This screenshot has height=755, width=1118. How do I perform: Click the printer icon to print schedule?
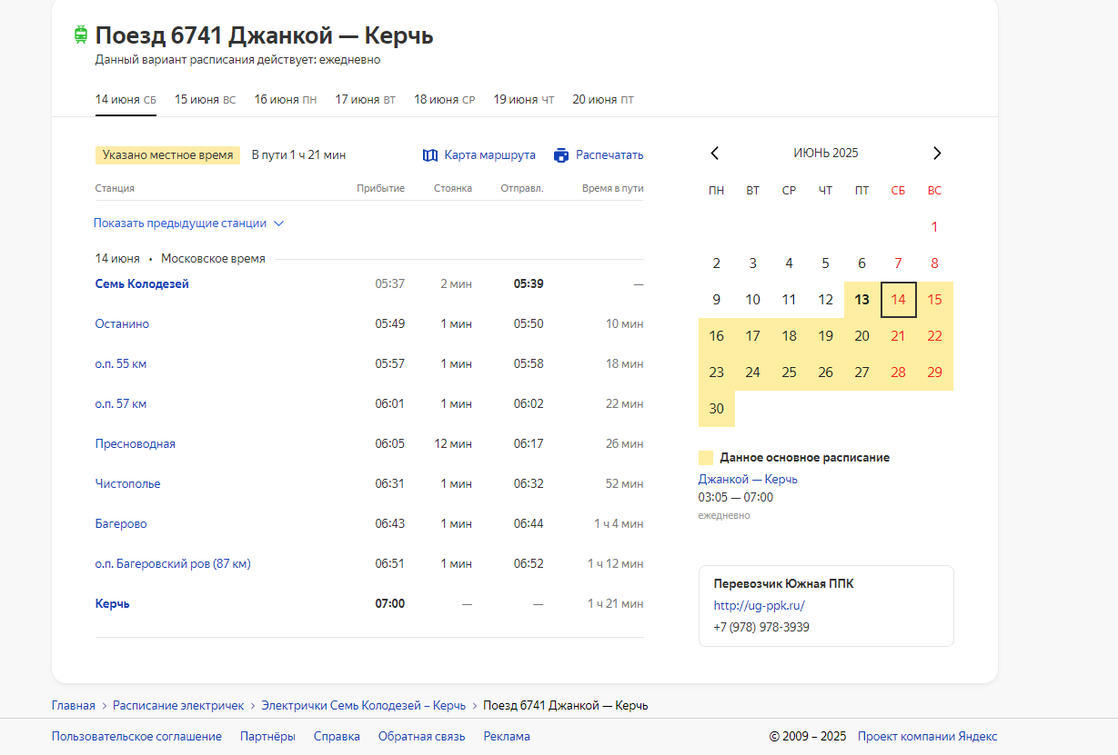561,155
